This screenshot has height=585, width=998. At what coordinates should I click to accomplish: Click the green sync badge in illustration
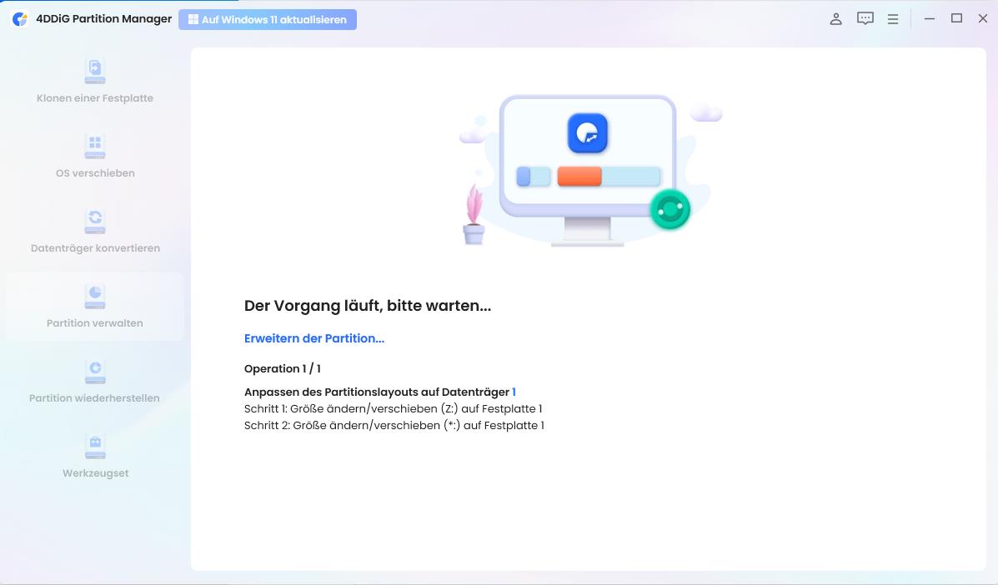(670, 209)
